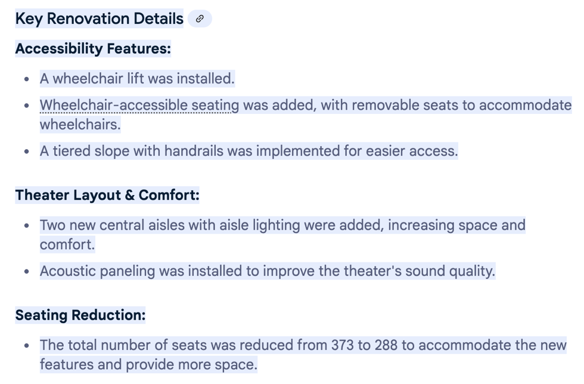
Task: Open the Wheelchair-accessible seating link
Action: pyautogui.click(x=139, y=106)
